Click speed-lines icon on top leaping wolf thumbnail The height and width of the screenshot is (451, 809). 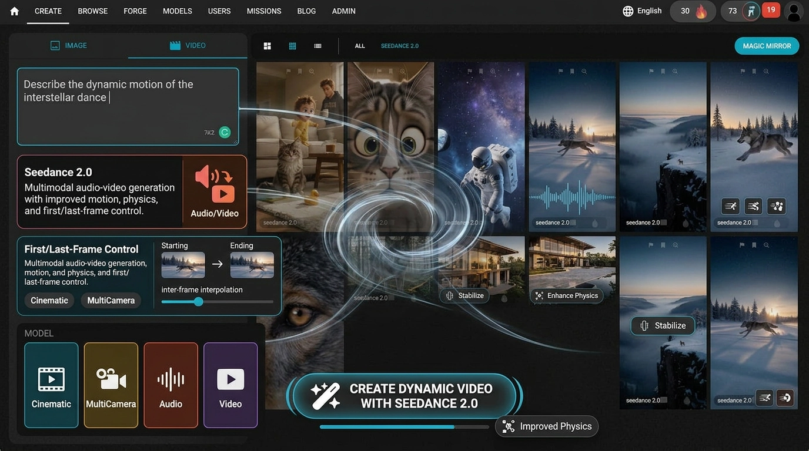point(754,206)
